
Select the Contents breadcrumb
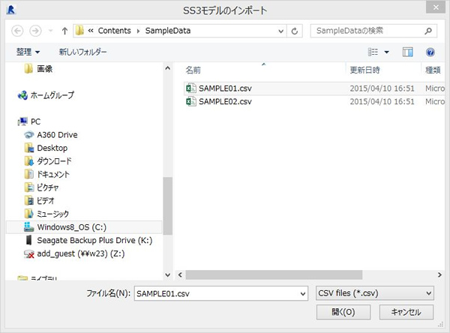114,31
